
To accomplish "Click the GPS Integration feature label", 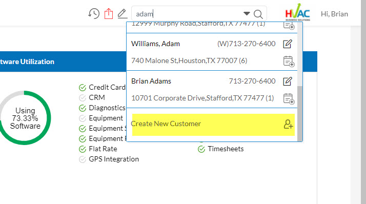I will coord(114,159).
